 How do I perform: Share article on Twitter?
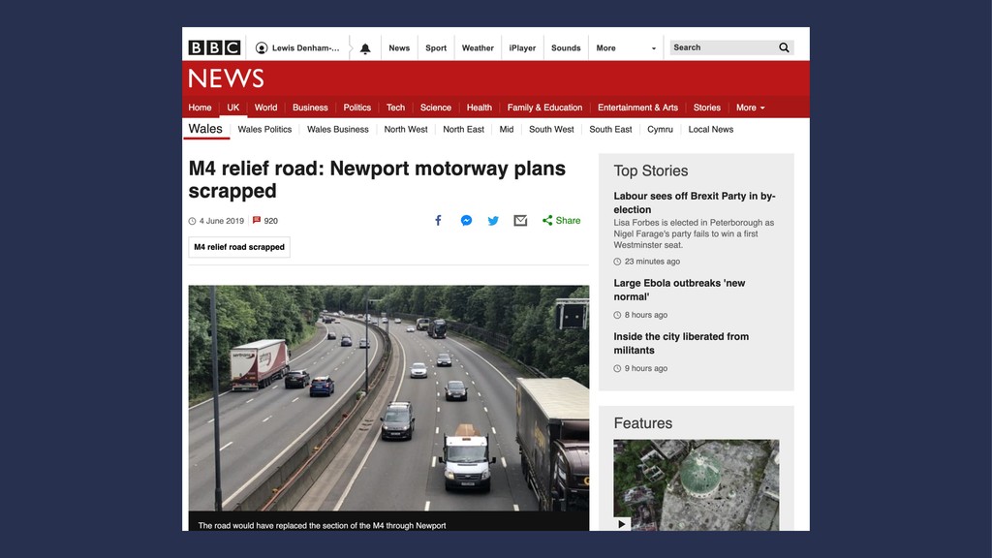point(493,220)
